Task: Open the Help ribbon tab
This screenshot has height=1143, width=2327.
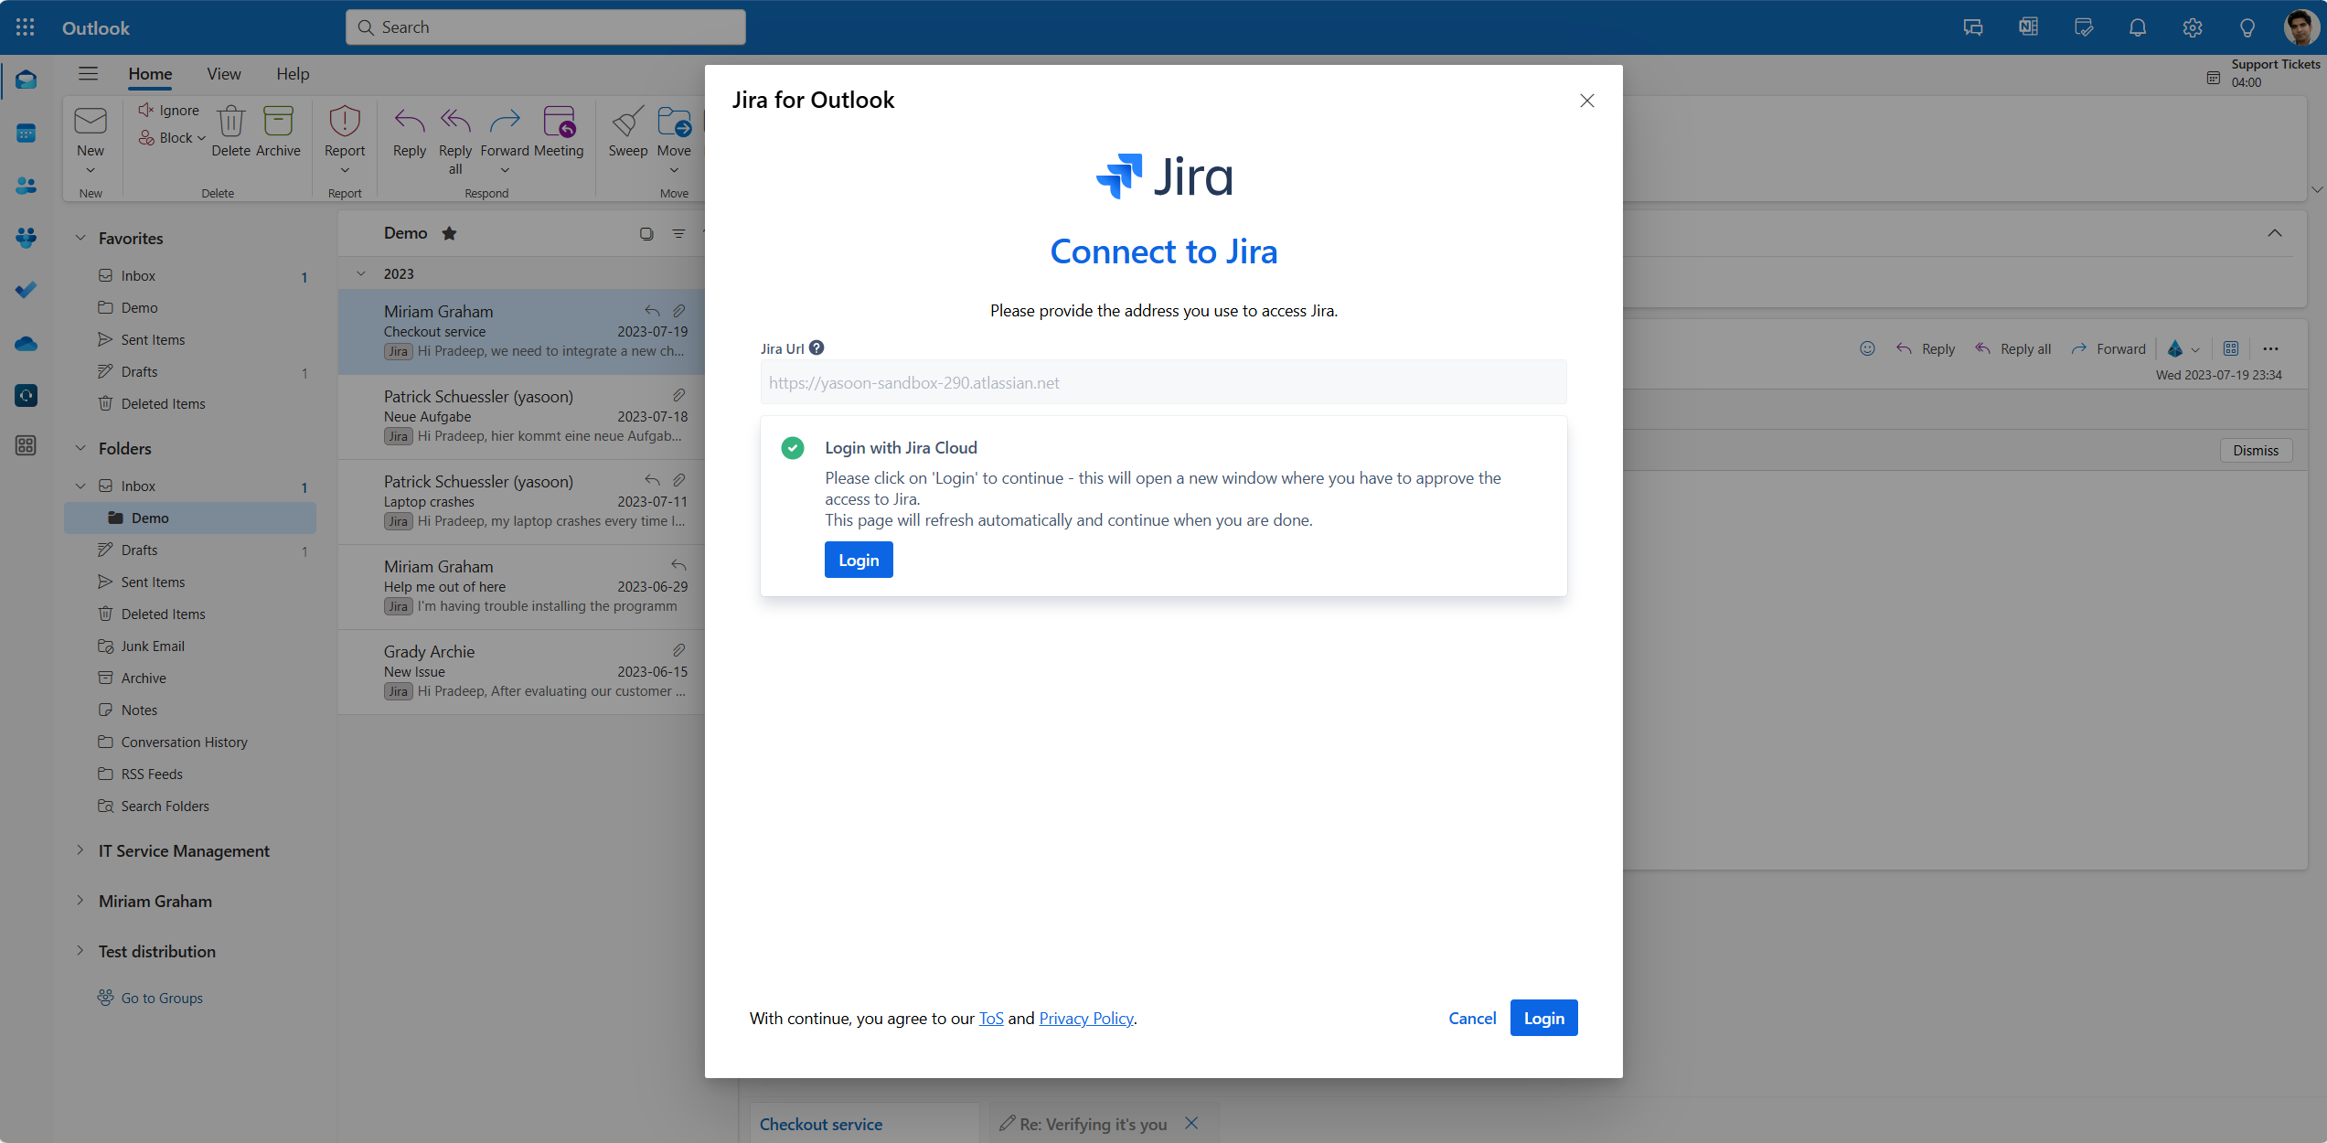Action: pyautogui.click(x=293, y=74)
